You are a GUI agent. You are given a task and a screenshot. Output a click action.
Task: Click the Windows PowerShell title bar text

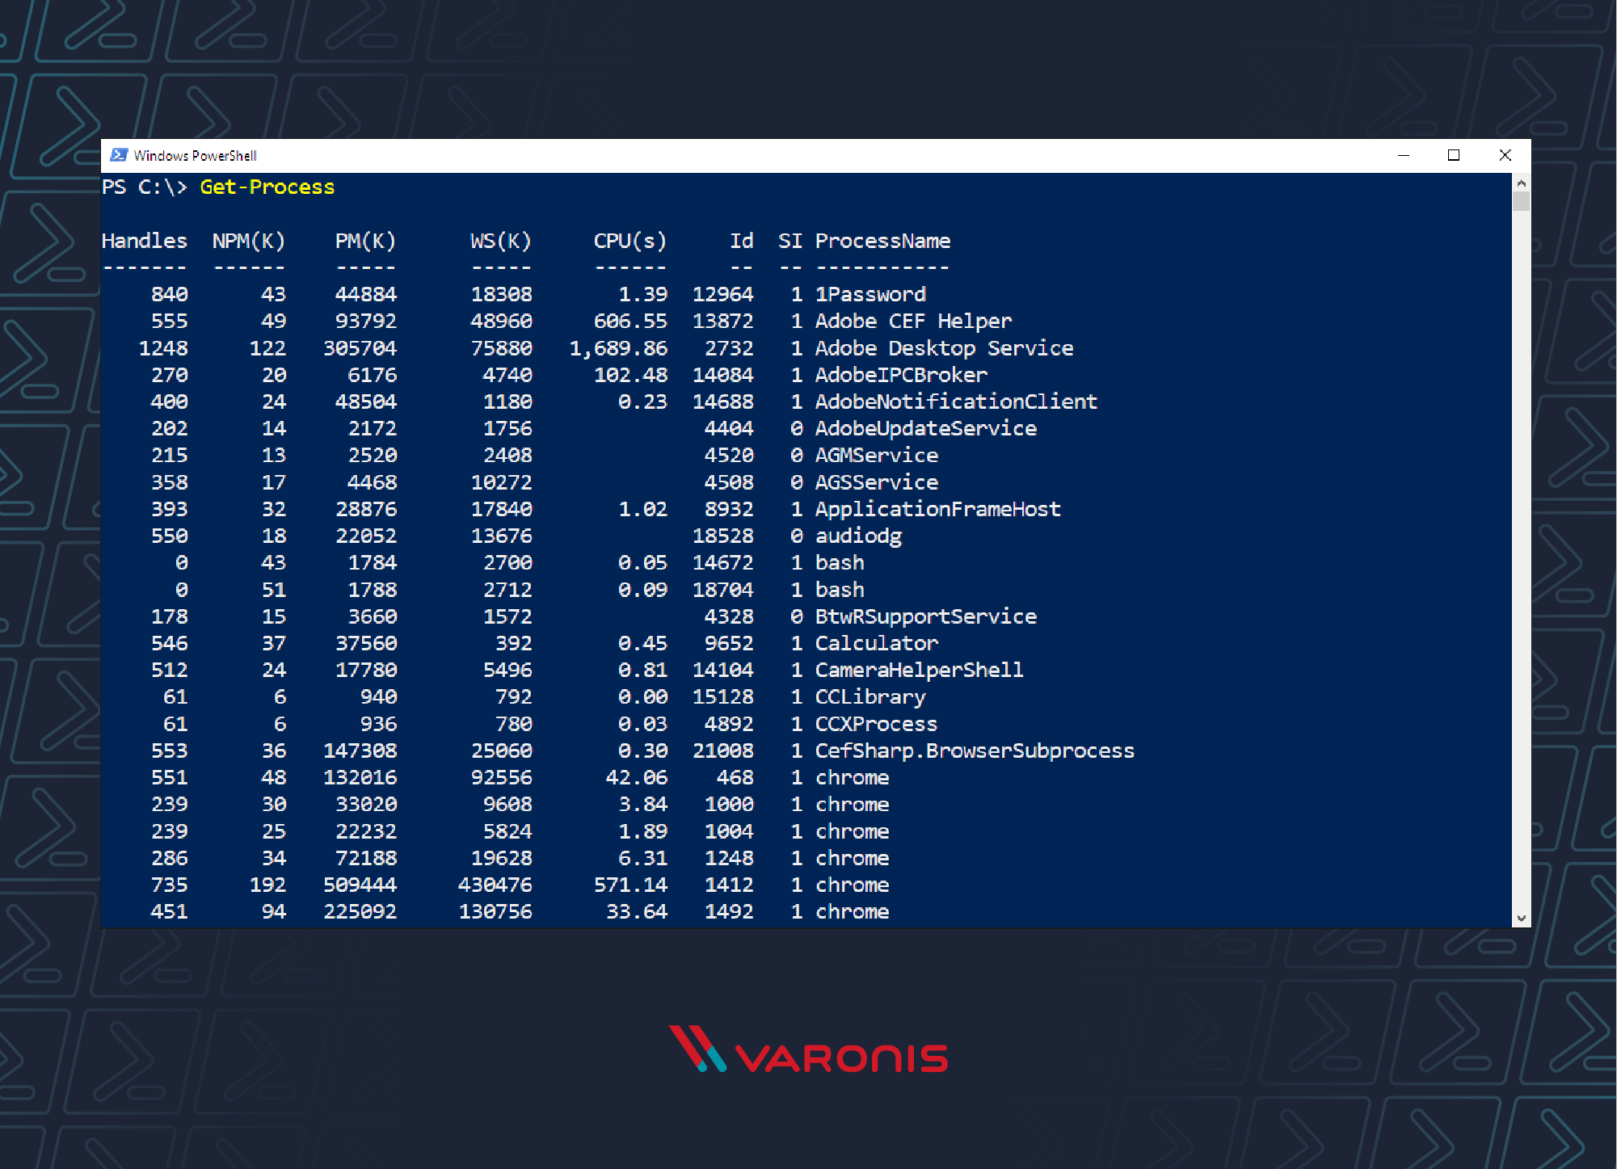195,154
